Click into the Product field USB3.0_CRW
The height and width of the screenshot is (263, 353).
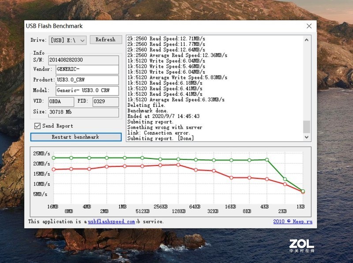[x=87, y=80]
